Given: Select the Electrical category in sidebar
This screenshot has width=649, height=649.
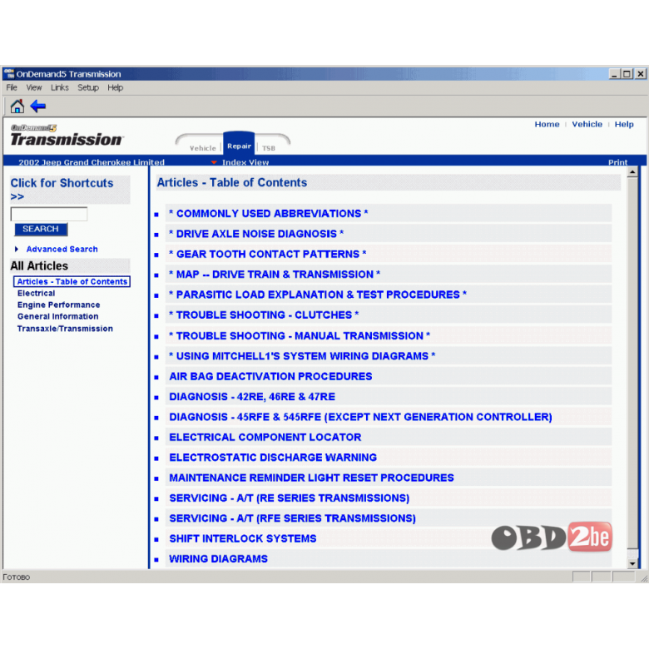Looking at the screenshot, I should (36, 293).
